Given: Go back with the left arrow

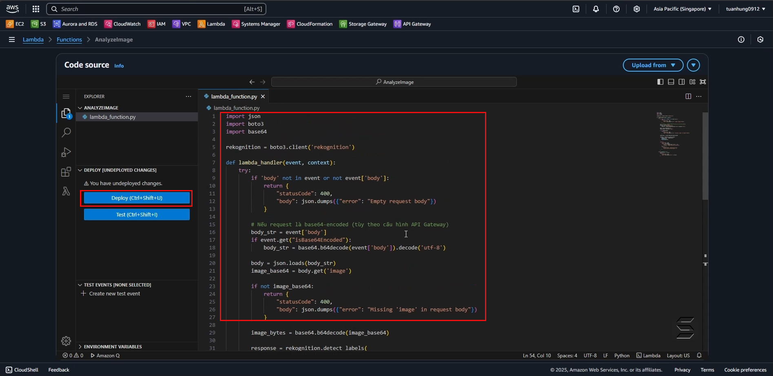Looking at the screenshot, I should tap(252, 82).
